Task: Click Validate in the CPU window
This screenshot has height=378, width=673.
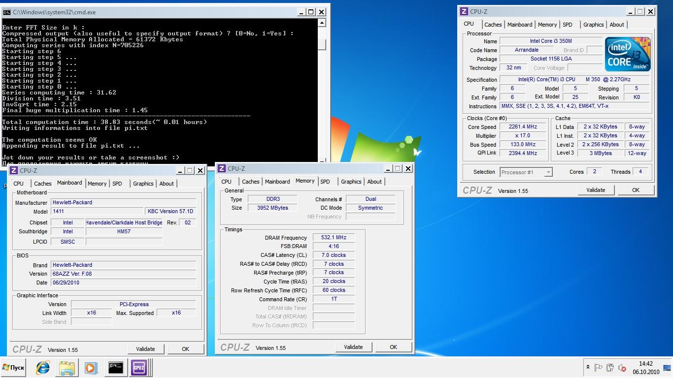Action: (596, 190)
